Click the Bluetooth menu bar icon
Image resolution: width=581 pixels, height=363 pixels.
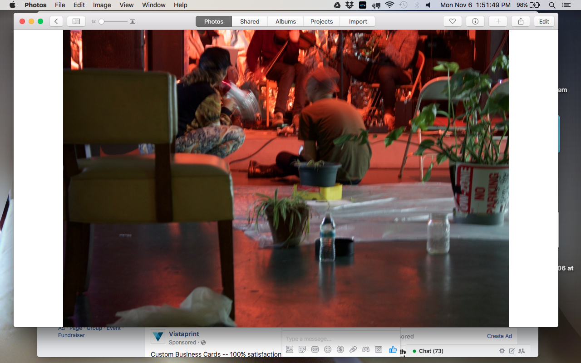416,5
